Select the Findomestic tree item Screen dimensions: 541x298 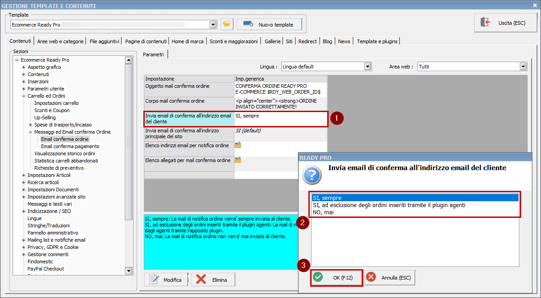click(x=41, y=262)
